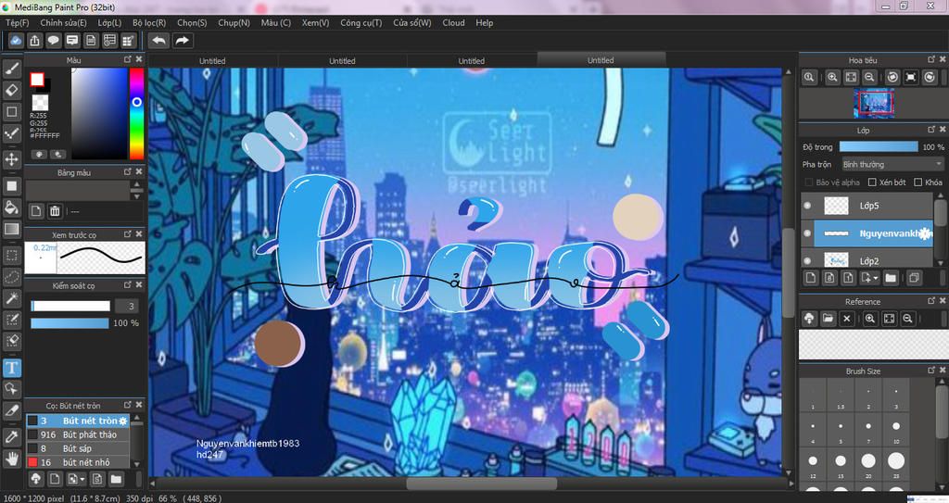Image resolution: width=949 pixels, height=503 pixels.
Task: Open the Công cụ(T) menu
Action: pos(361,22)
